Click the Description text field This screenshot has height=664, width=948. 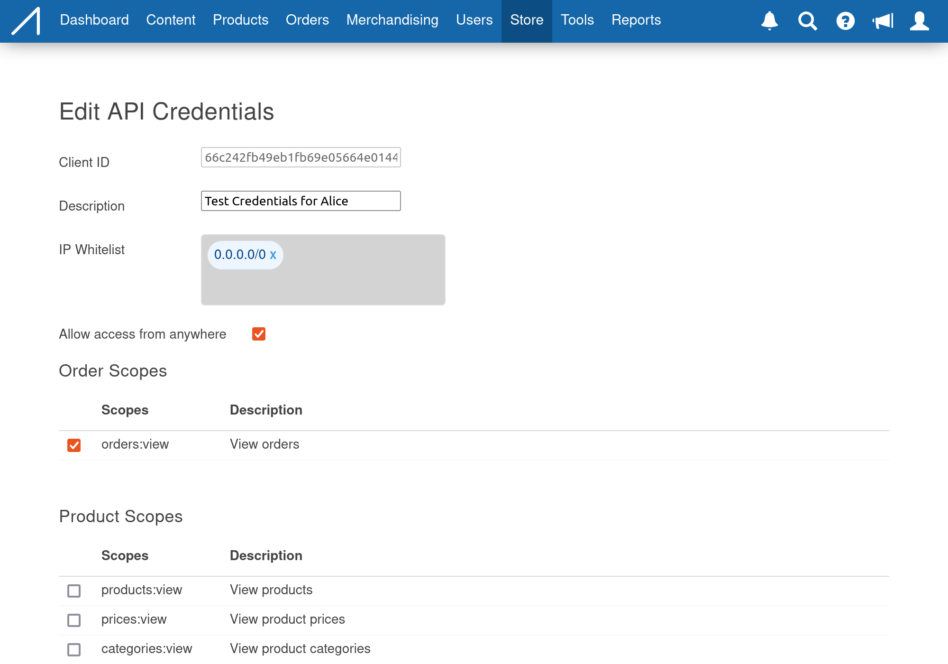301,201
